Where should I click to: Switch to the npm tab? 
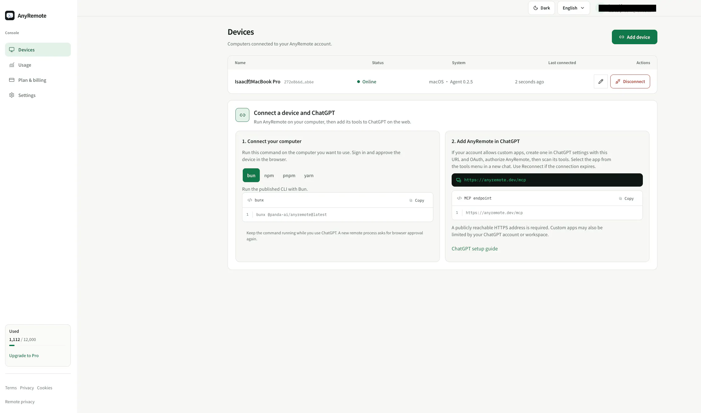[x=269, y=175]
